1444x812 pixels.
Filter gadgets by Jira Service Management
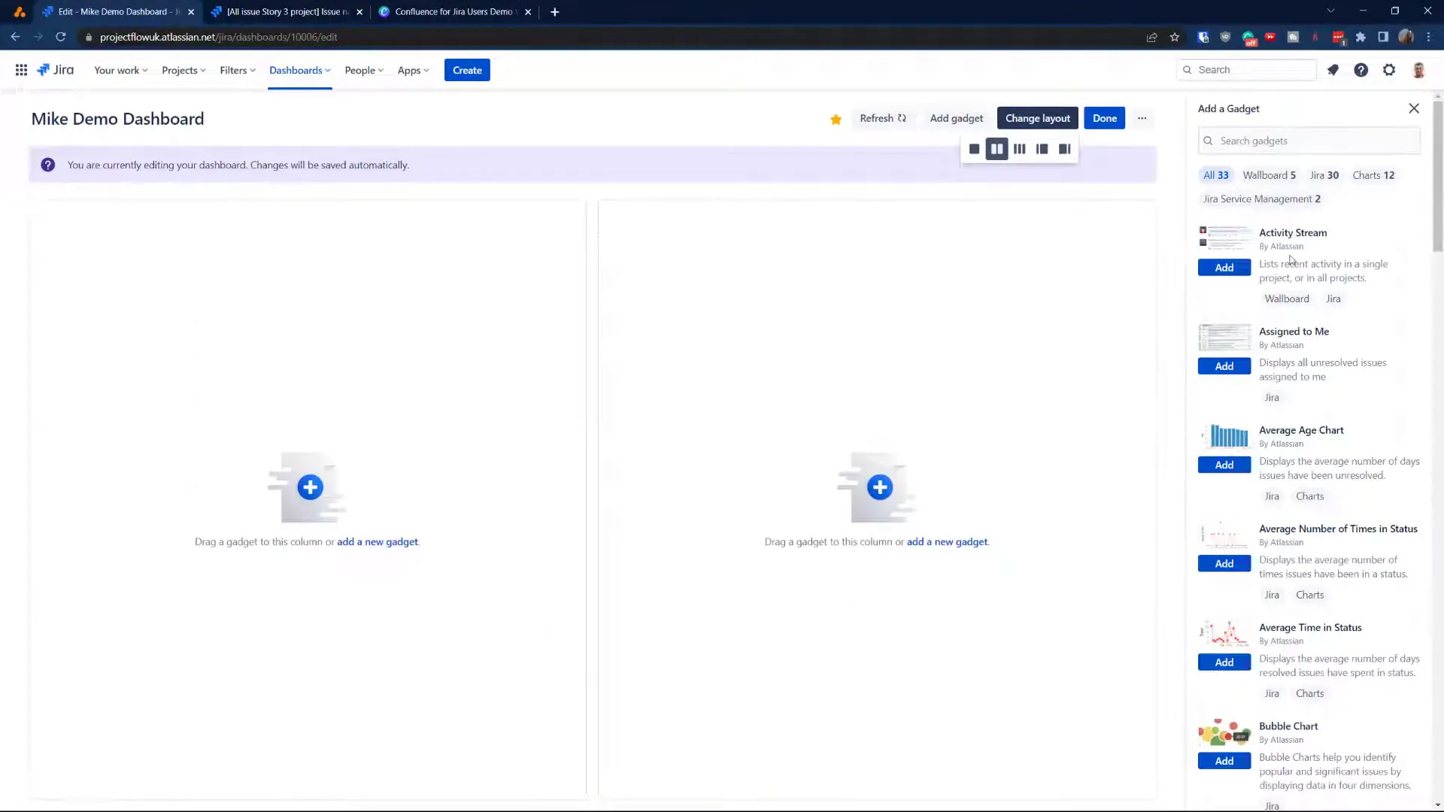1261,199
